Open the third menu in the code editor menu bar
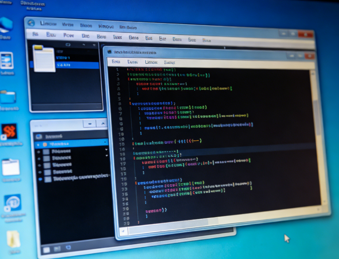Image resolution: width=339 pixels, height=259 pixels. click(151, 62)
